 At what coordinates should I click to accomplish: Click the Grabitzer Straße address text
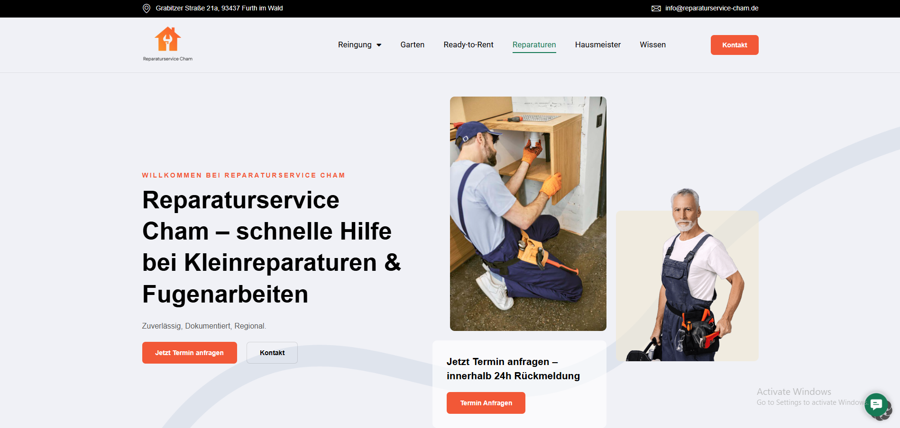pyautogui.click(x=219, y=8)
